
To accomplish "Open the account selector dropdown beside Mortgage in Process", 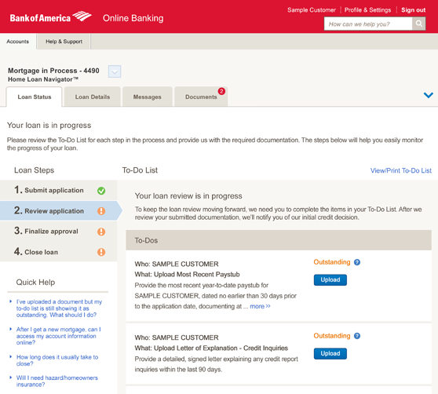I will [x=115, y=71].
